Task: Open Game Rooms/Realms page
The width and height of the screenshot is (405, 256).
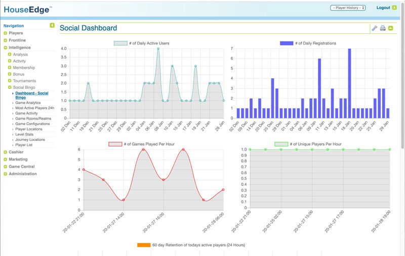Action: point(33,119)
